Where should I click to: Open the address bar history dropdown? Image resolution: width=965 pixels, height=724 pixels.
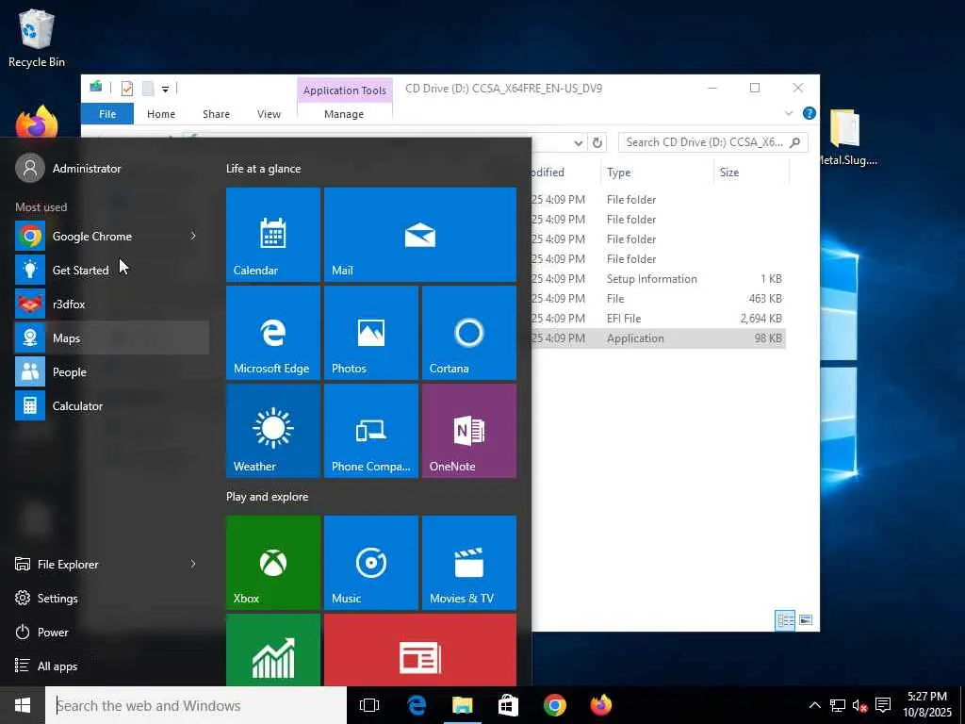(x=578, y=143)
